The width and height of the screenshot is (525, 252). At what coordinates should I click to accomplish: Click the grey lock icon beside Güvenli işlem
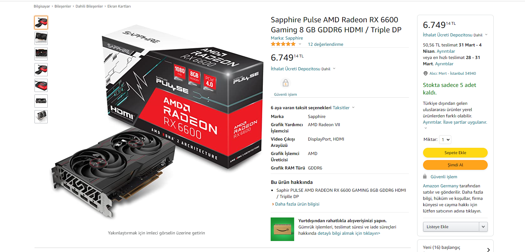point(425,176)
